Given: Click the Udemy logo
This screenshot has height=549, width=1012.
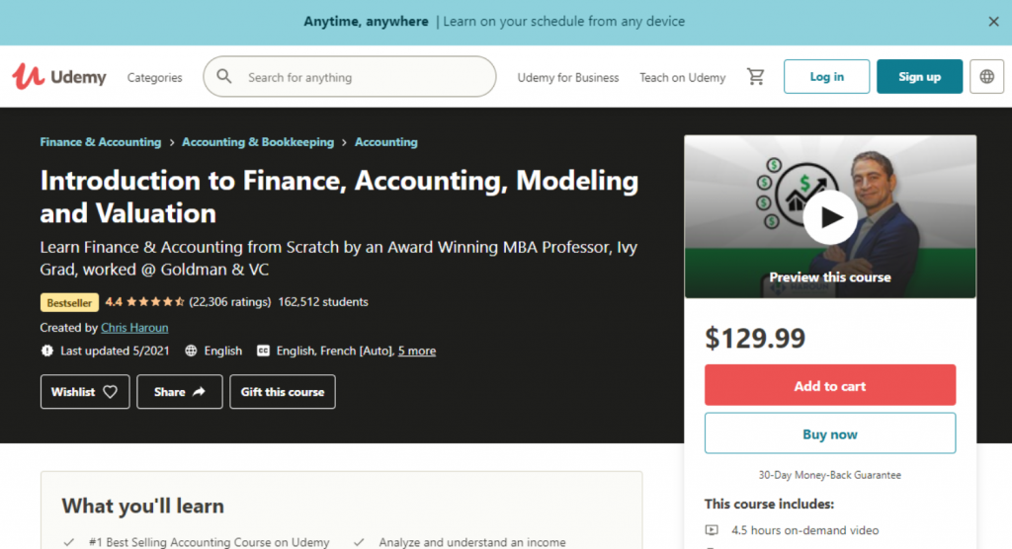Looking at the screenshot, I should click(59, 76).
